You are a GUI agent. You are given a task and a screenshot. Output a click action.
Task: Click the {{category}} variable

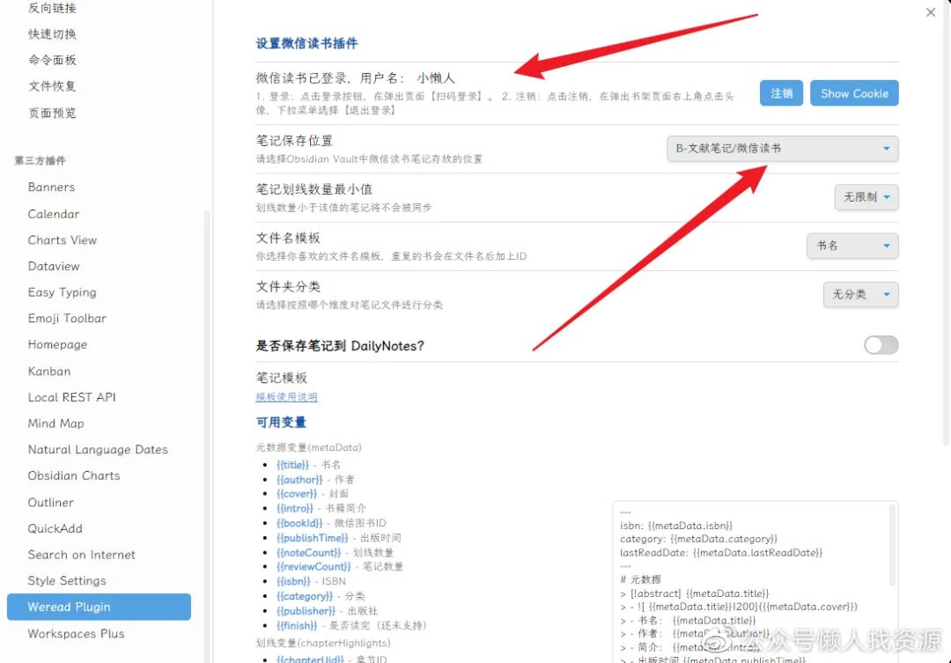tap(305, 596)
